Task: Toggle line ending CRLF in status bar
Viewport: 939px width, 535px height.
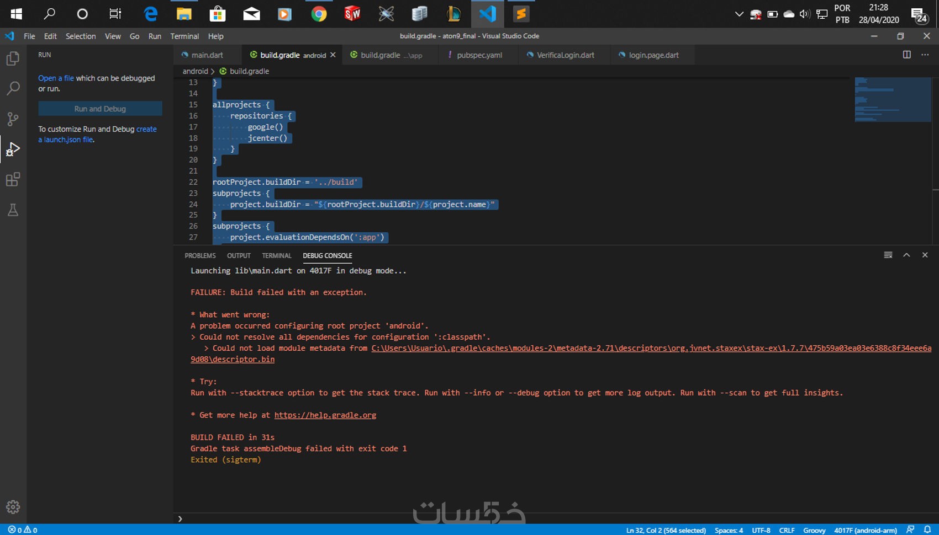Action: tap(787, 530)
